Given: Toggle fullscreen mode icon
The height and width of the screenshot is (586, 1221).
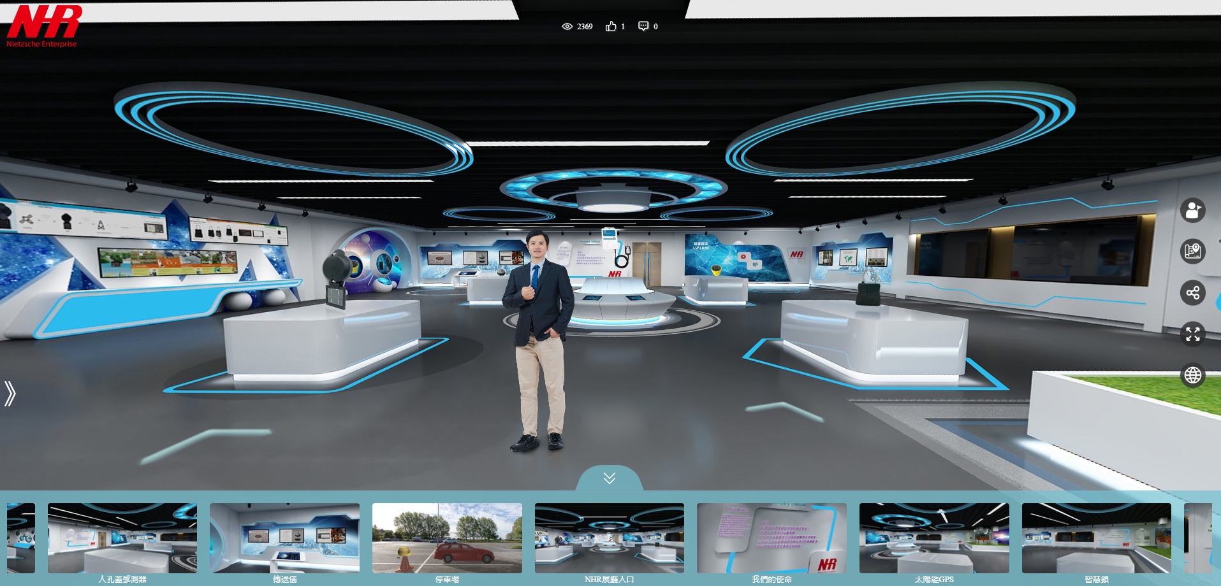Looking at the screenshot, I should tap(1192, 334).
